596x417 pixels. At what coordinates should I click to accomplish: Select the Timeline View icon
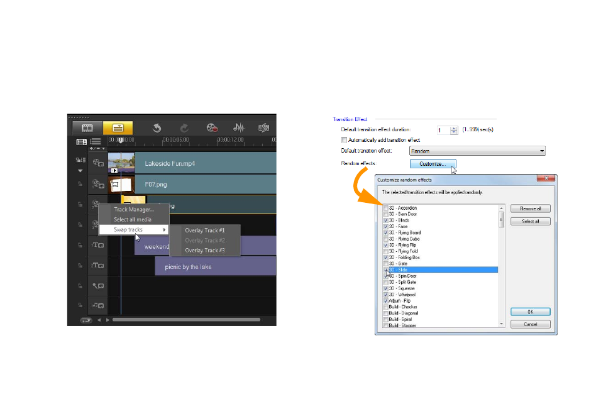[x=118, y=128]
